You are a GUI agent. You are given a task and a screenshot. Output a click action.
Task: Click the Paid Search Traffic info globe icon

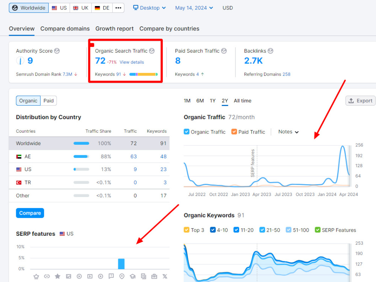[224, 51]
